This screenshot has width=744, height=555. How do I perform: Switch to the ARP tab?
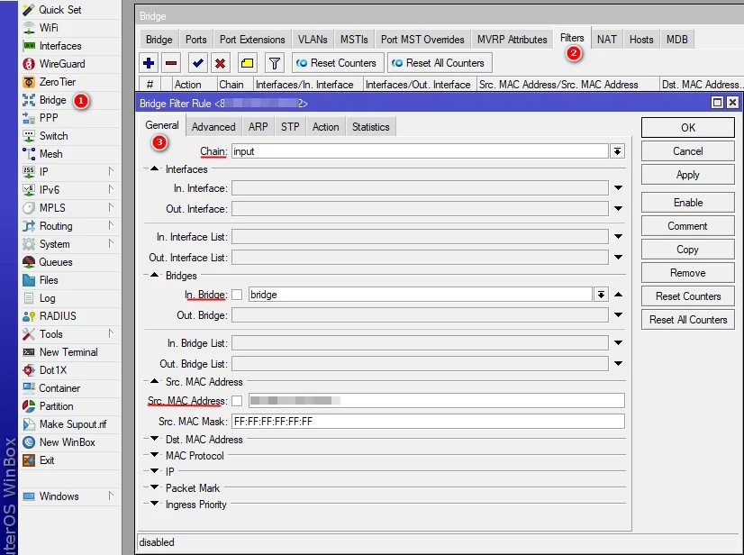[259, 127]
